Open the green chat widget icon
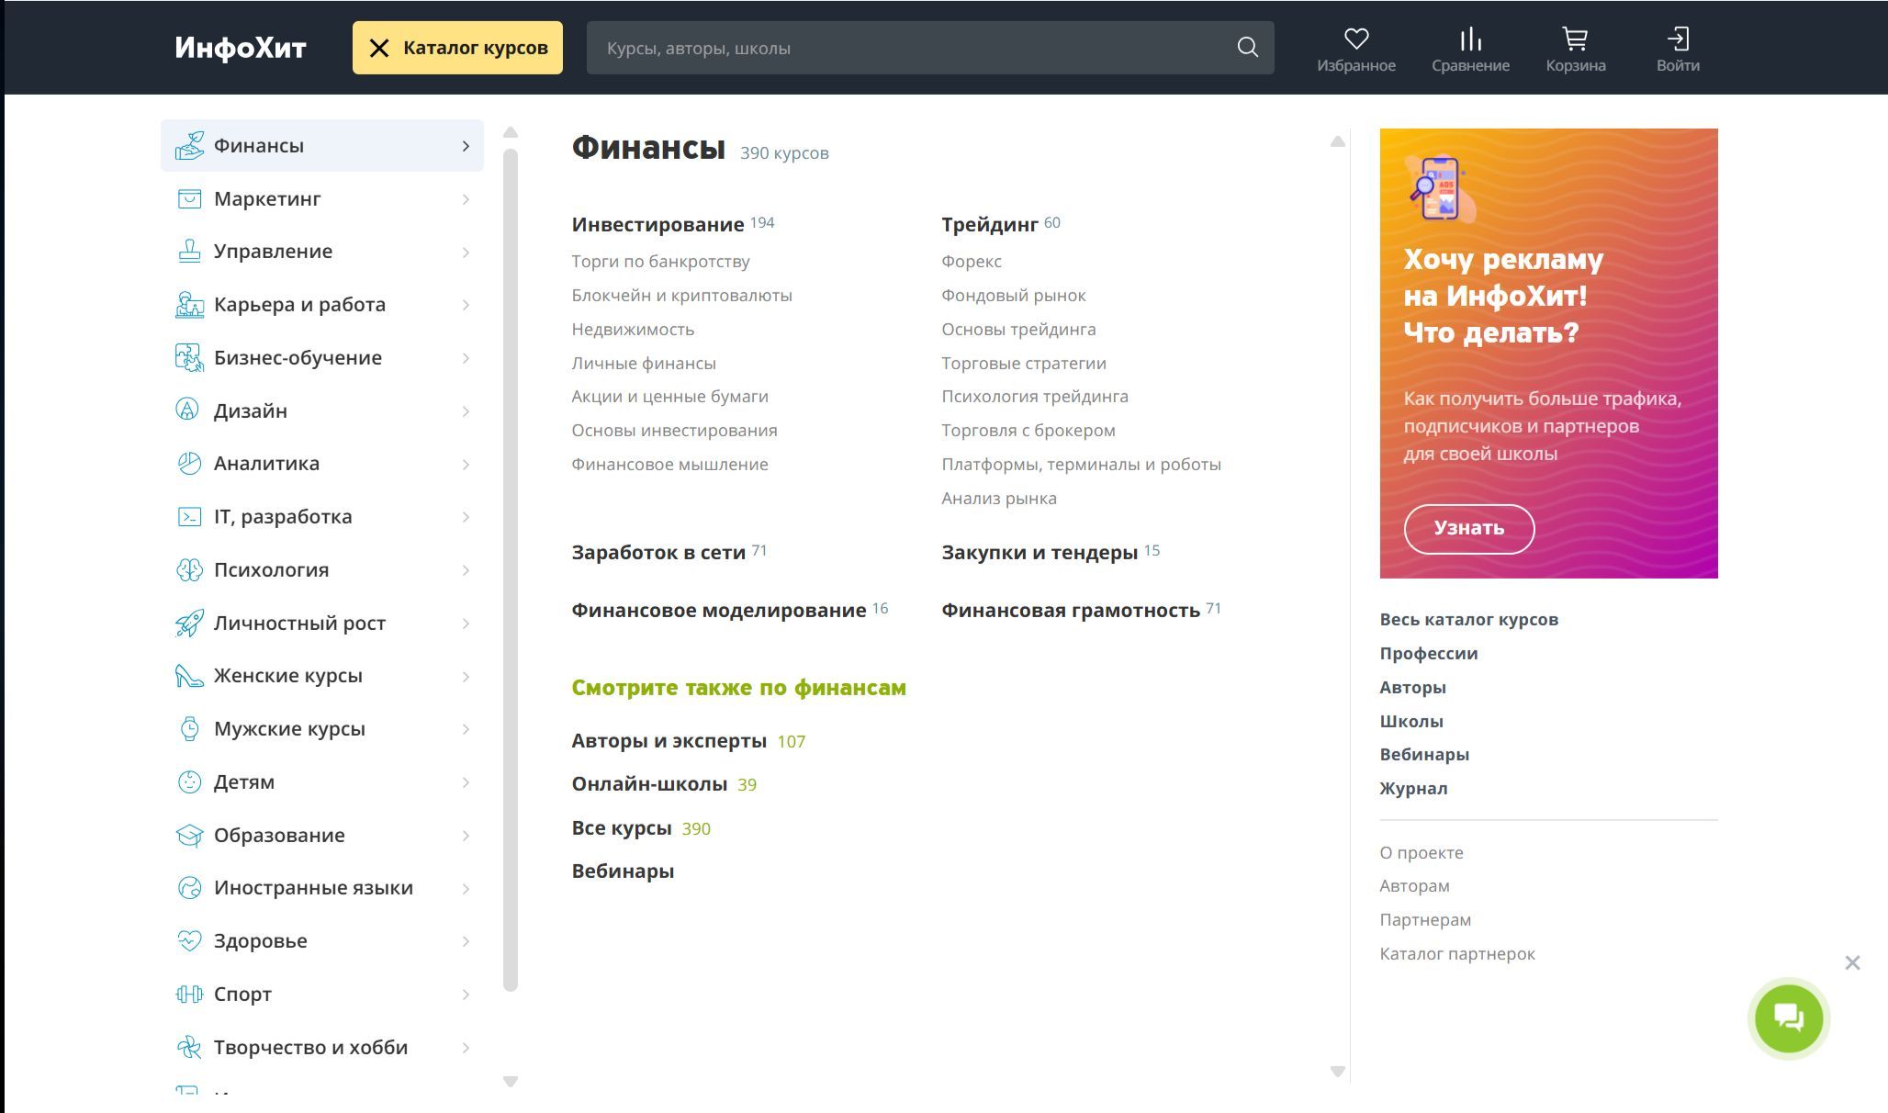Screen dimensions: 1888x1113 tap(1788, 1017)
